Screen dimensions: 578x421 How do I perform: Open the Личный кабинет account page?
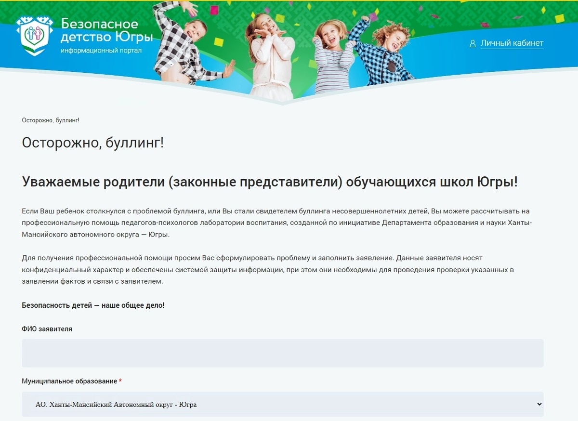pyautogui.click(x=512, y=43)
